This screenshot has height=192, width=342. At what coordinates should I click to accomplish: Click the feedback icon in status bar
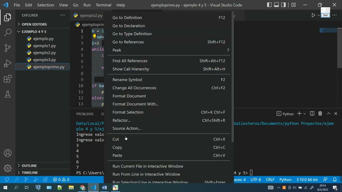click(325, 179)
